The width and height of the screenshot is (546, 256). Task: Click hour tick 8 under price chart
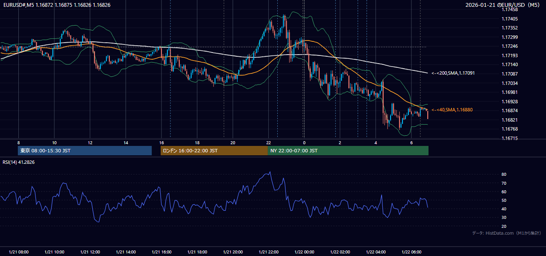pyautogui.click(x=19, y=143)
